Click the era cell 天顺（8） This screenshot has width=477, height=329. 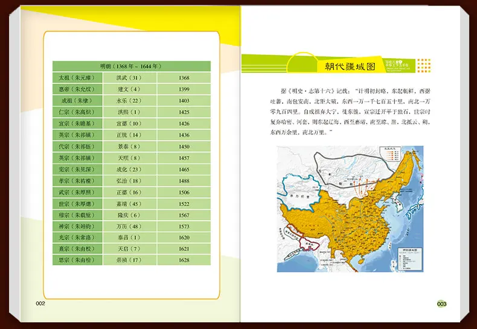click(x=130, y=158)
